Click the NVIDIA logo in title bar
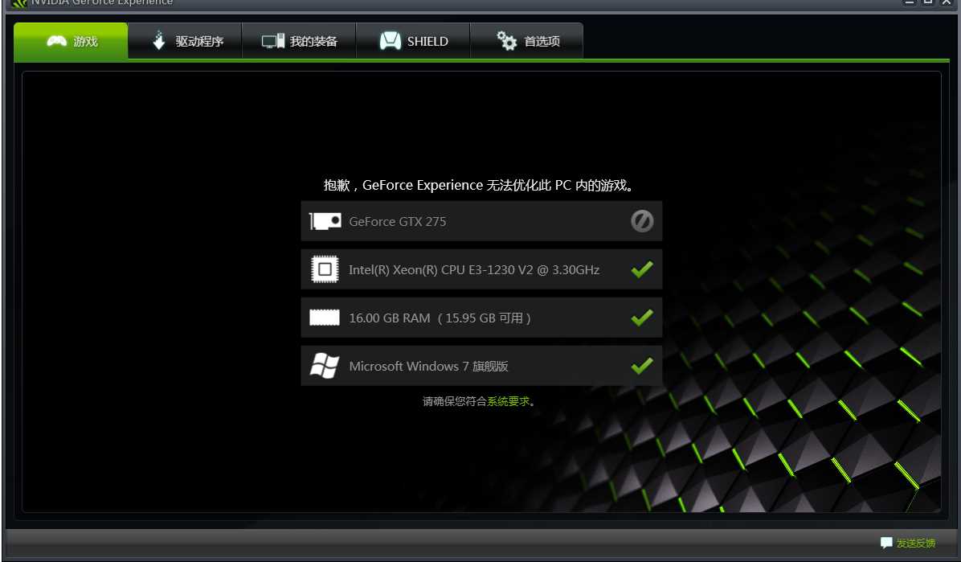Viewport: 961px width, 562px height. pos(19,3)
